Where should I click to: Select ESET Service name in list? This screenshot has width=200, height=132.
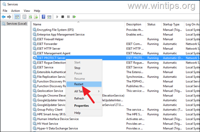pos(45,67)
